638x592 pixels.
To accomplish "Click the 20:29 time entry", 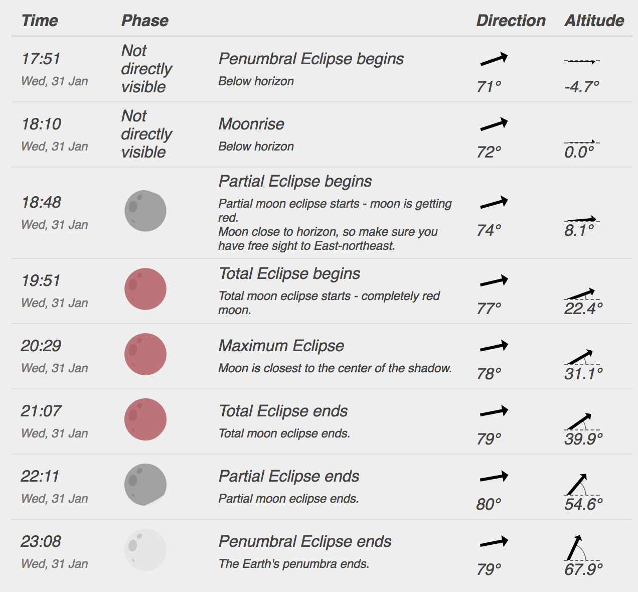I will click(x=41, y=346).
